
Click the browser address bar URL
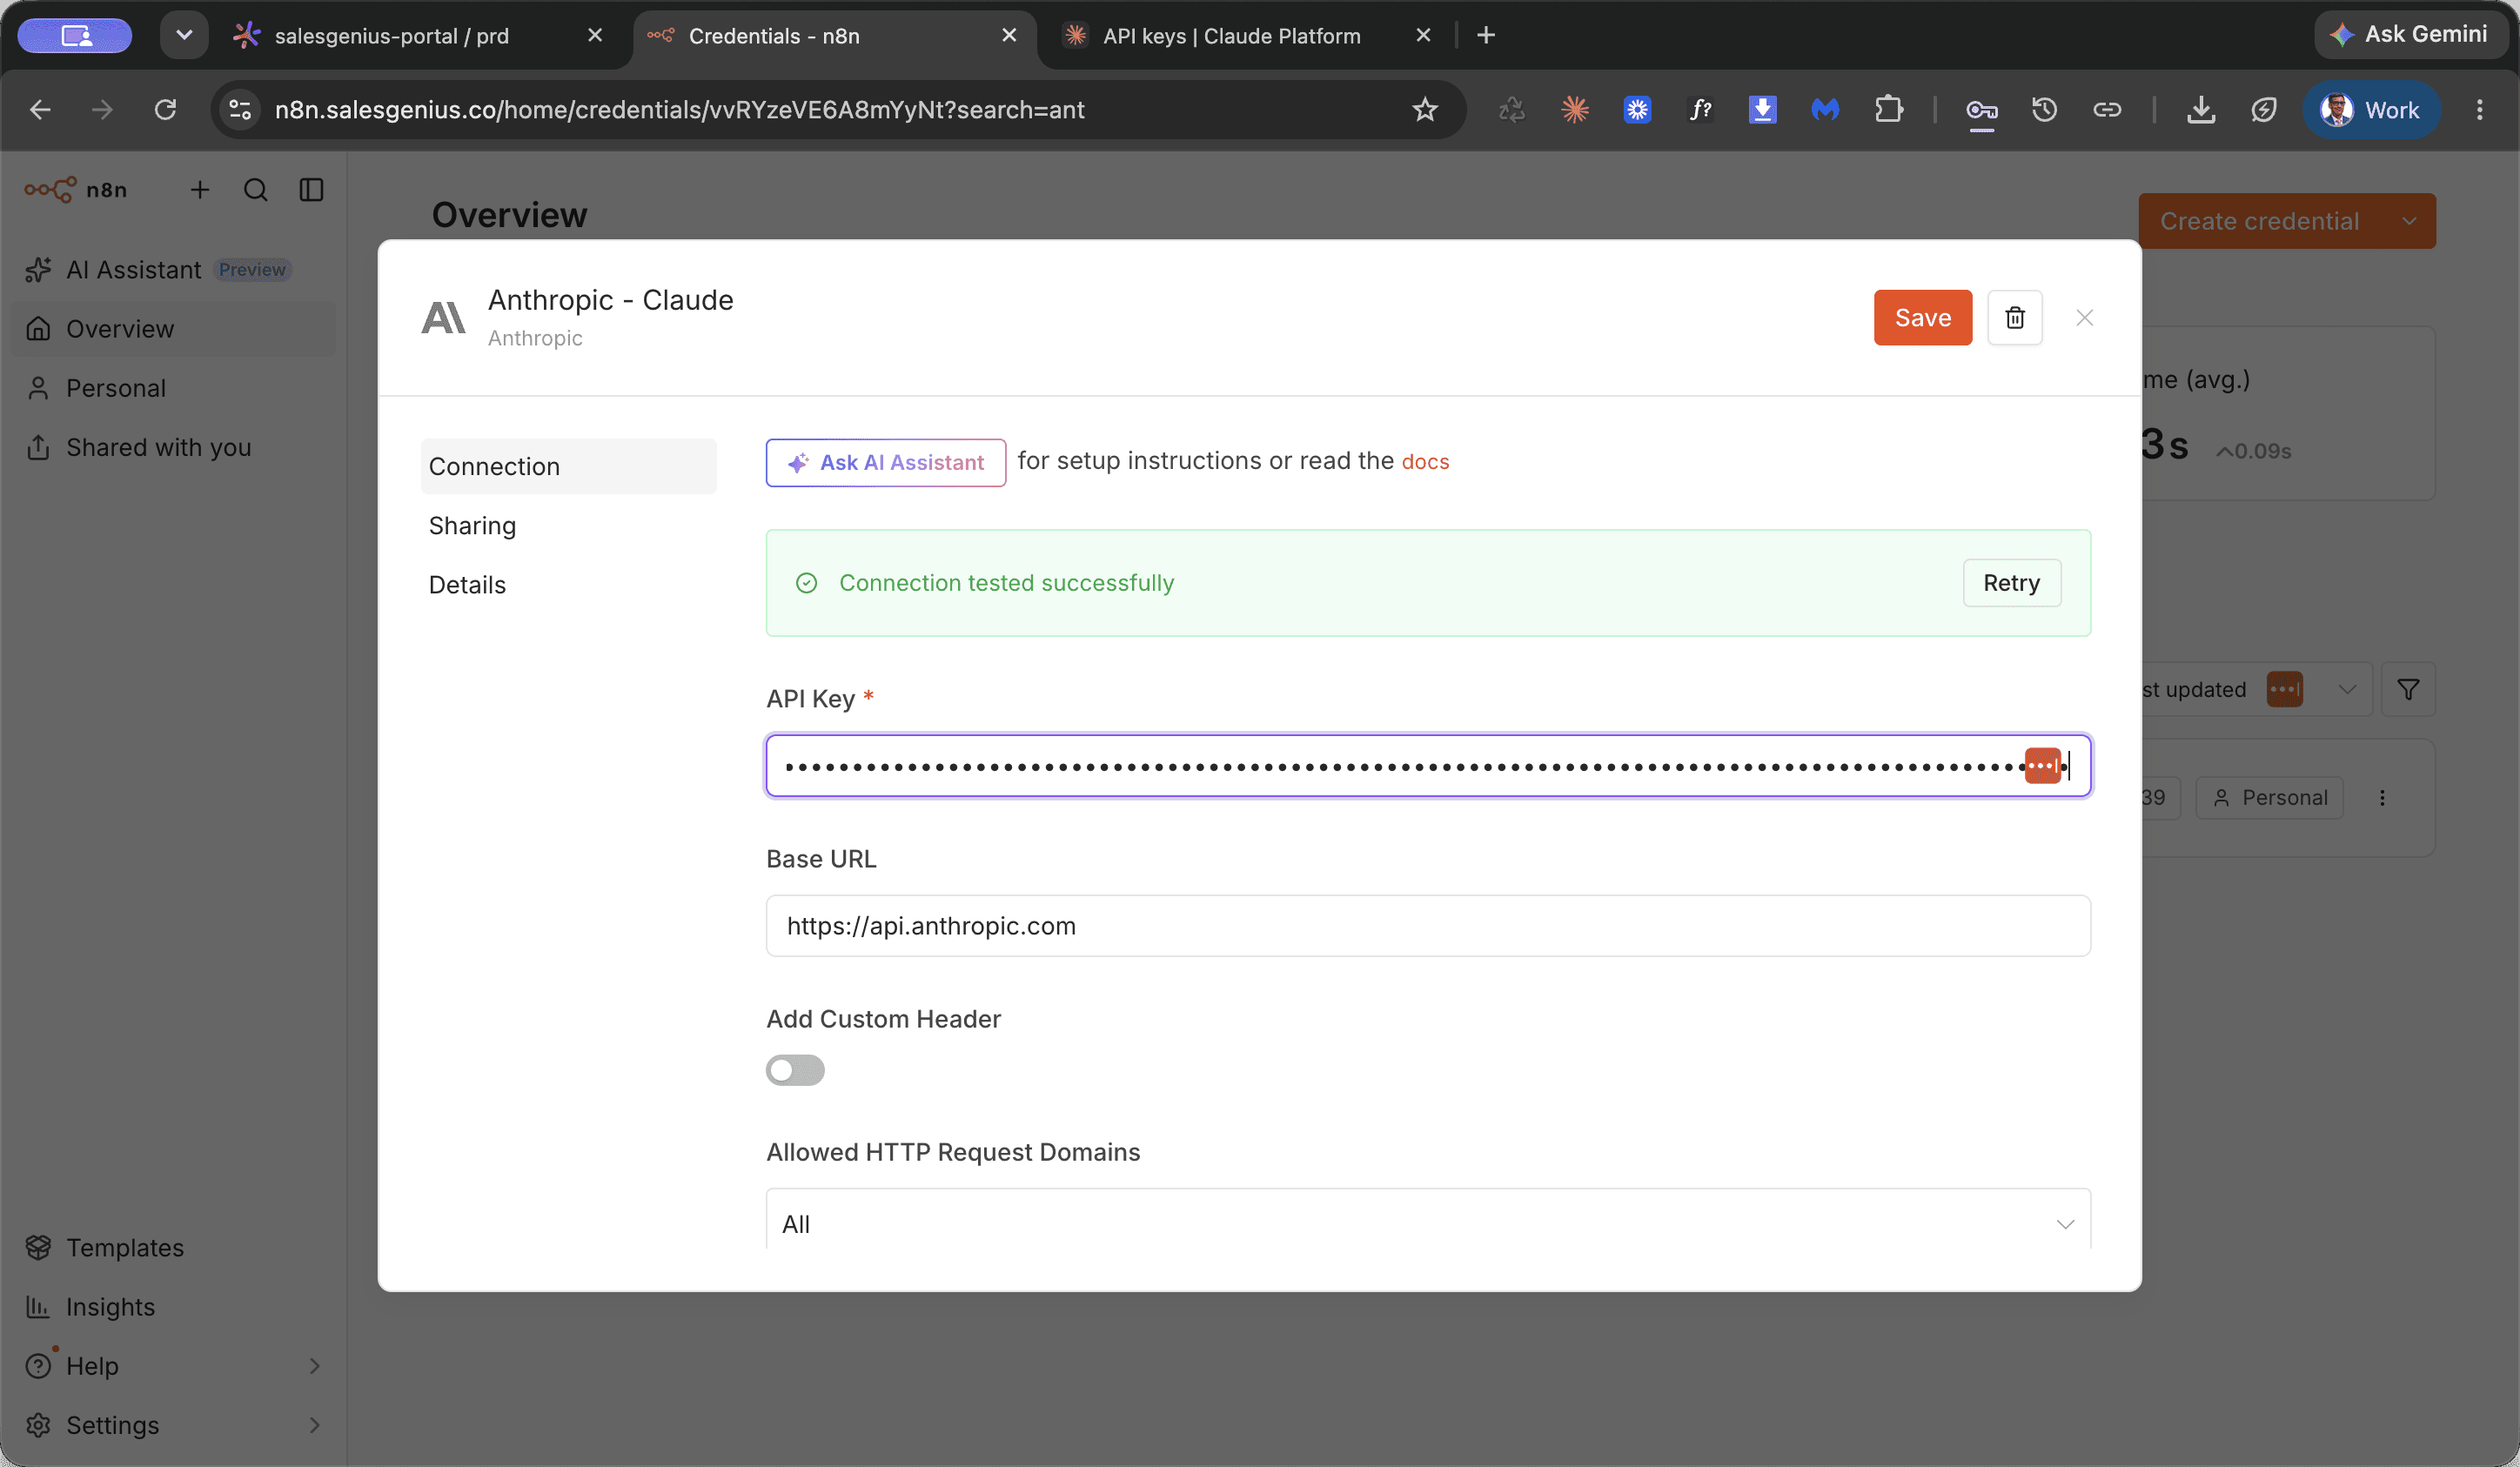[x=679, y=109]
